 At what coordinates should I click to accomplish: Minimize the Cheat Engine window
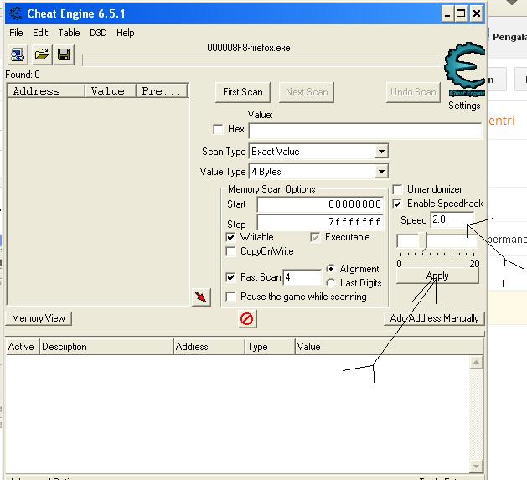point(447,14)
